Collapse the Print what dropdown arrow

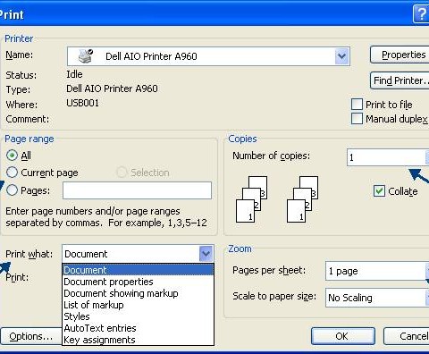pyautogui.click(x=206, y=254)
